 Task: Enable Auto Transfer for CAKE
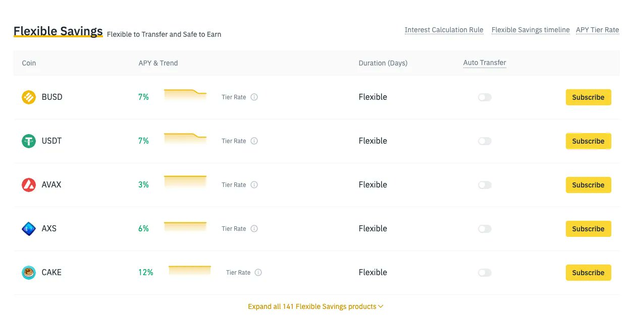pos(485,272)
